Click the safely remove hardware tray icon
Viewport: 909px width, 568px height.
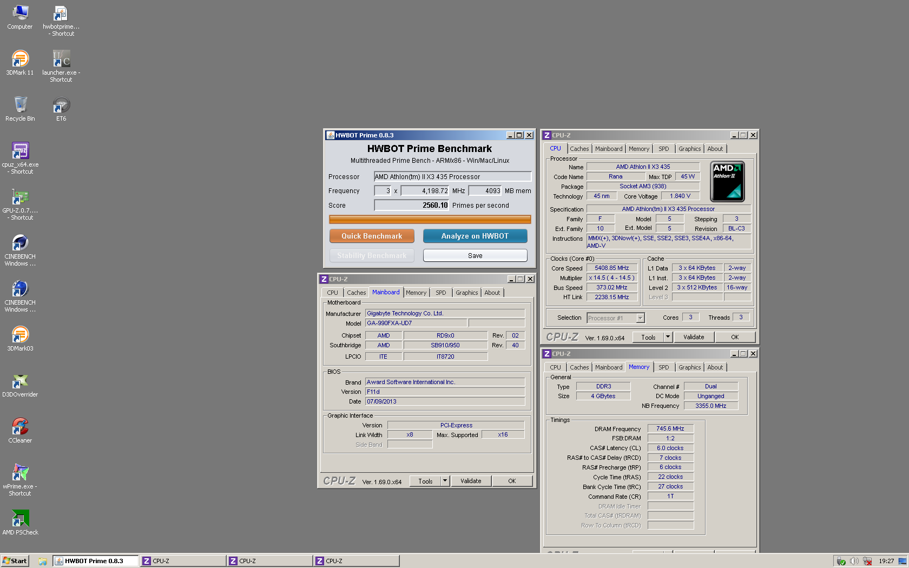point(841,561)
